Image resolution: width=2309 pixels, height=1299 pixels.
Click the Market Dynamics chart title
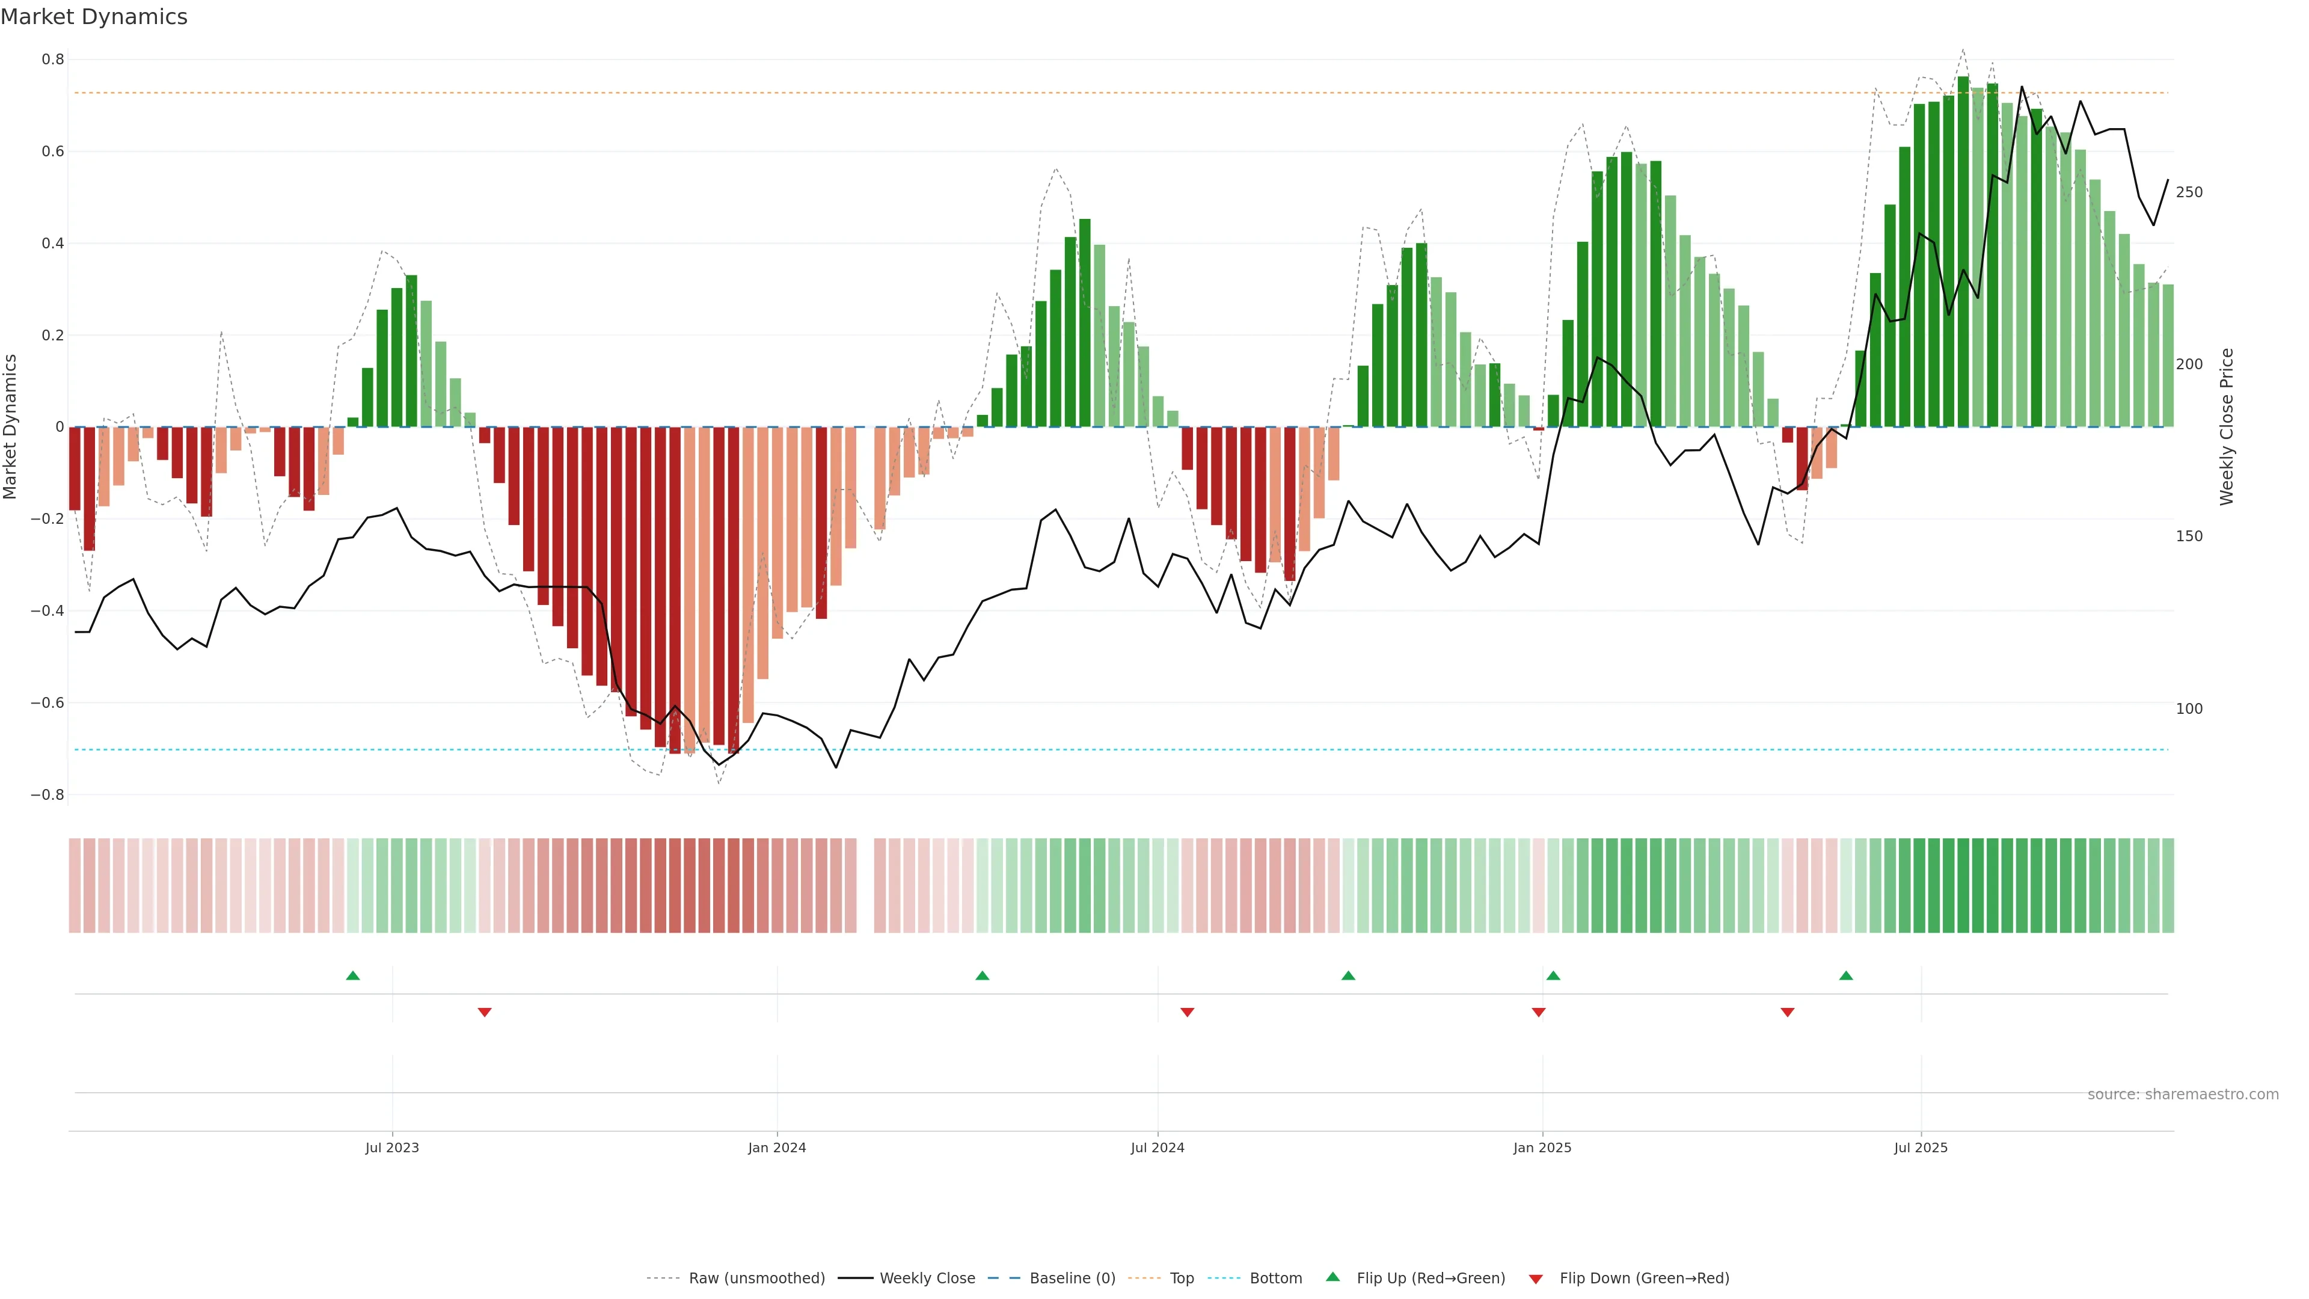click(x=94, y=17)
